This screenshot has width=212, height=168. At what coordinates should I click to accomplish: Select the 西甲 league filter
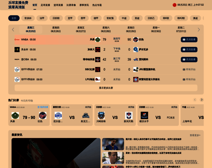[83, 18]
